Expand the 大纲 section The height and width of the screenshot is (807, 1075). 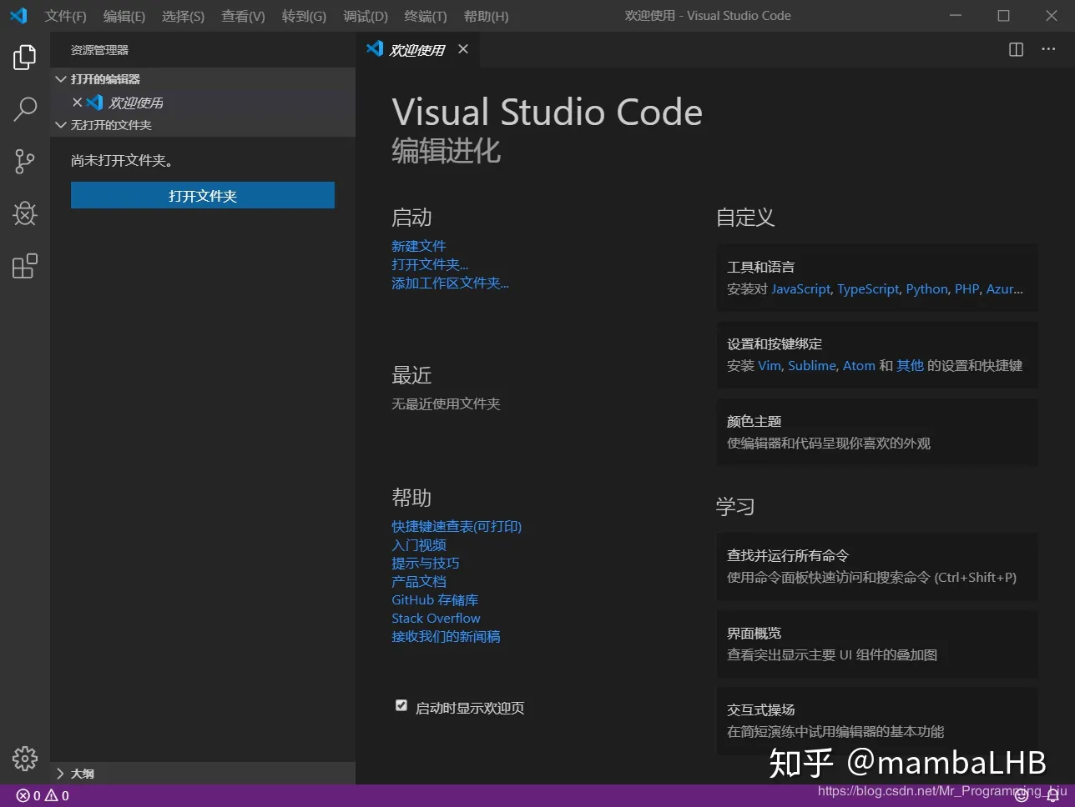click(60, 773)
